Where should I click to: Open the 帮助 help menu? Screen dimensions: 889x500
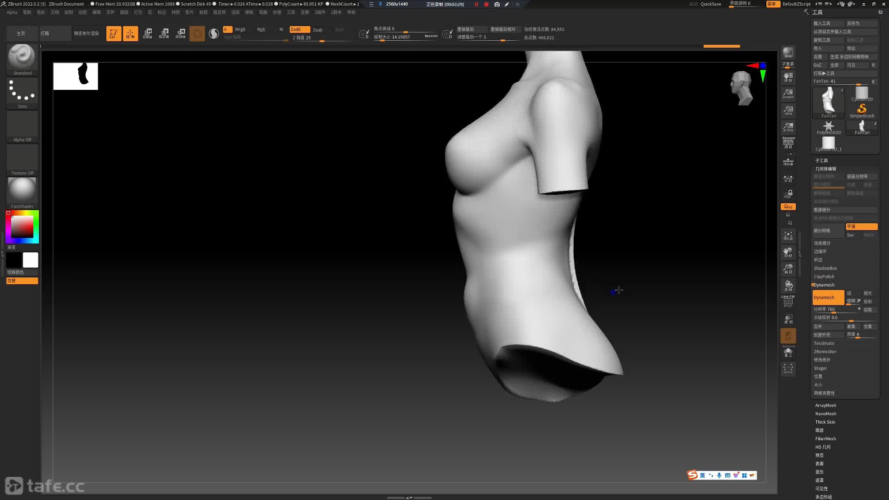coord(351,12)
